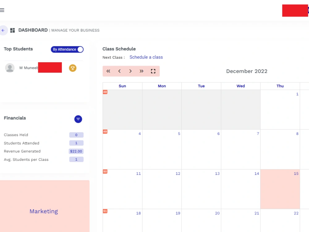Click calendar date 5
This screenshot has width=309, height=232.
(179, 134)
